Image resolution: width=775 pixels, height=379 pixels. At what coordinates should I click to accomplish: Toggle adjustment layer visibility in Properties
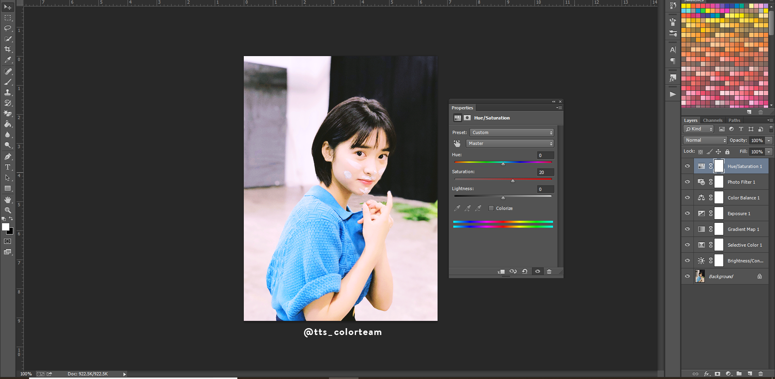coord(538,272)
